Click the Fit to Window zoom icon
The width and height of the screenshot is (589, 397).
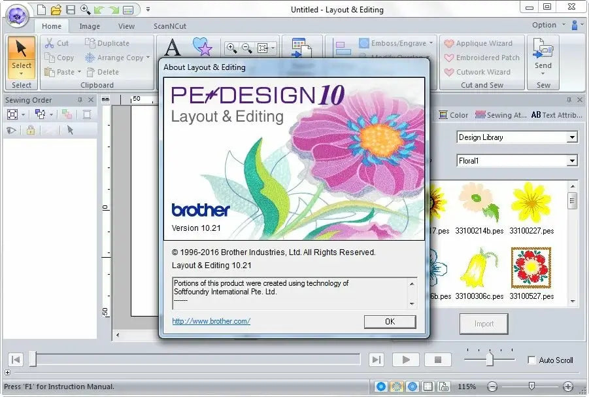pyautogui.click(x=263, y=48)
